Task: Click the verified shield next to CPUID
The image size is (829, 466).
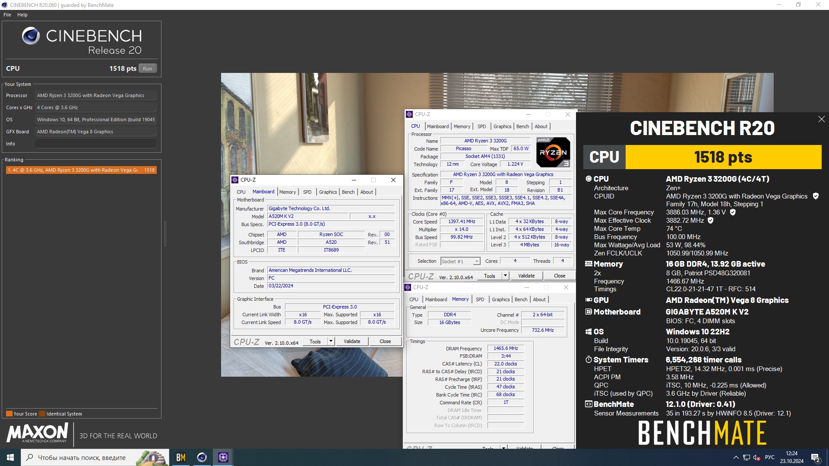Action: point(816,196)
